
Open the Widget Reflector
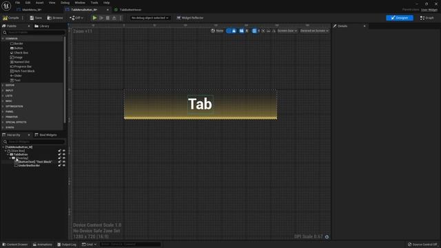[190, 18]
